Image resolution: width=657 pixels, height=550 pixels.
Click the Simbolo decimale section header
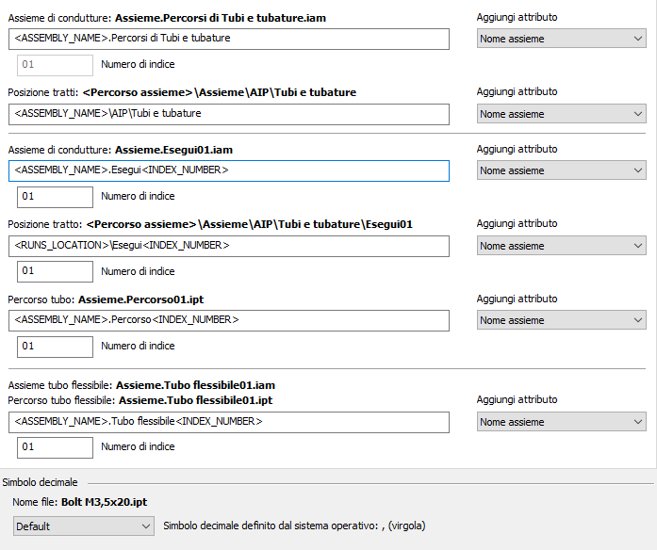40,482
